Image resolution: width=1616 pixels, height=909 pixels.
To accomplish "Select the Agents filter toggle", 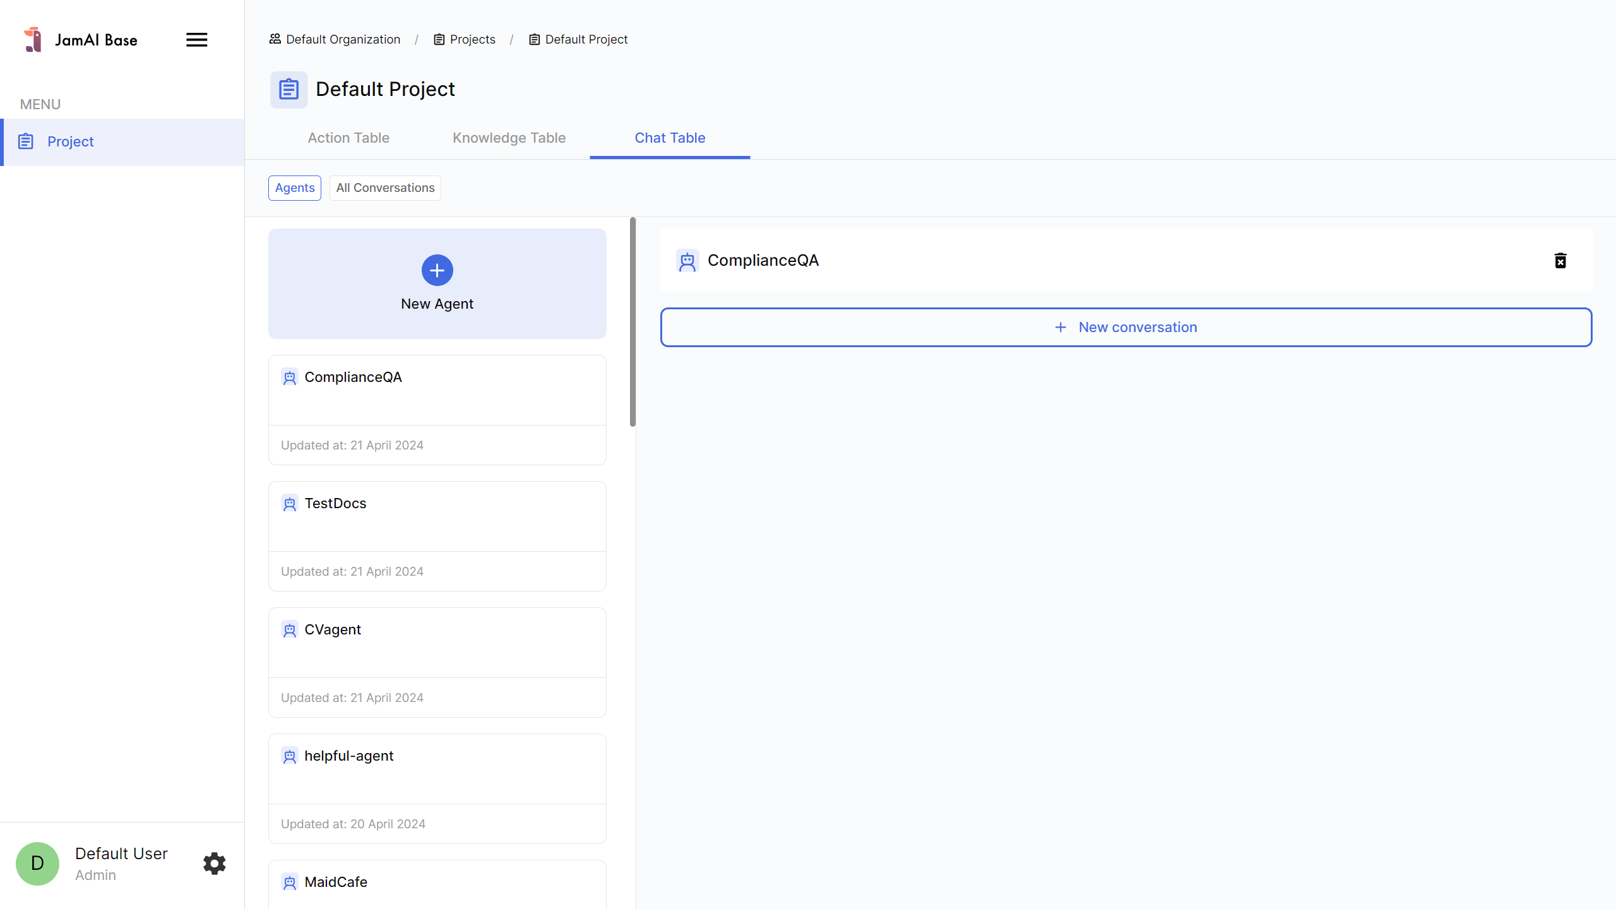I will pyautogui.click(x=294, y=187).
